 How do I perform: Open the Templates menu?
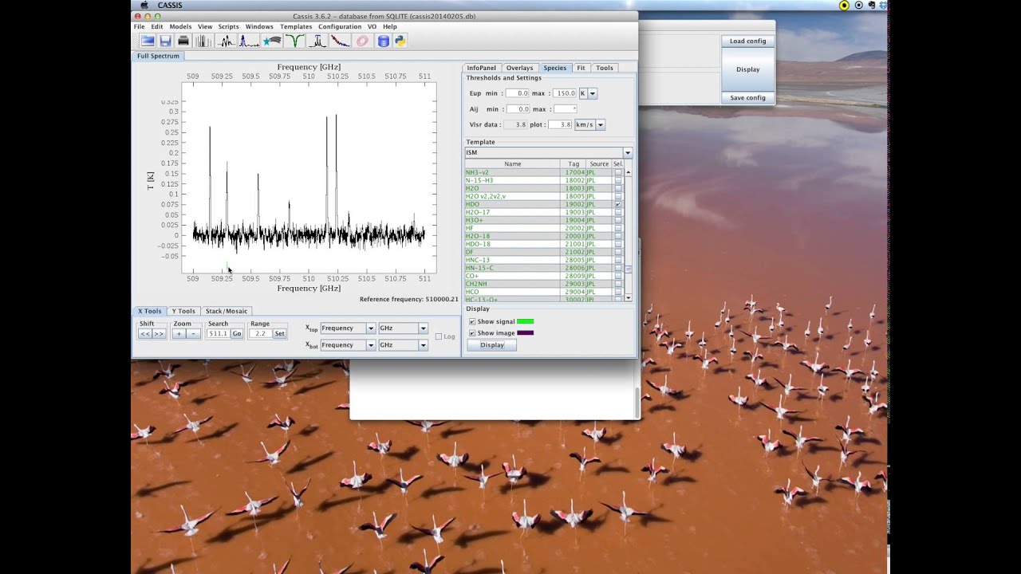pos(296,26)
